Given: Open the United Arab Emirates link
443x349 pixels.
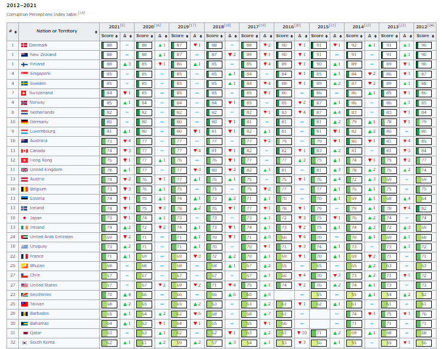Looking at the screenshot, I should [x=51, y=237].
